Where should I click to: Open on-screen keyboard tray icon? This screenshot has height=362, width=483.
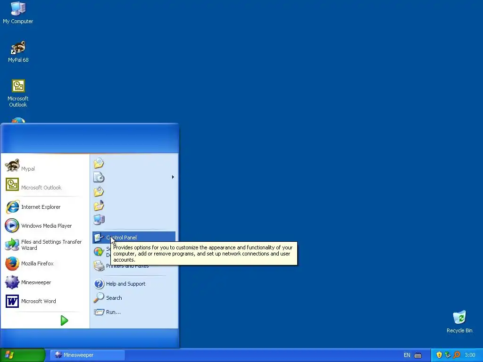pos(418,355)
